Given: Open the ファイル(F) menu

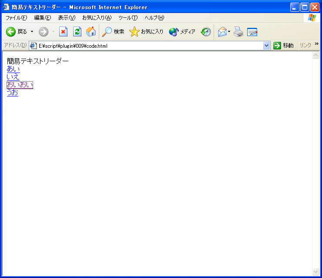Looking at the screenshot, I should 16,18.
